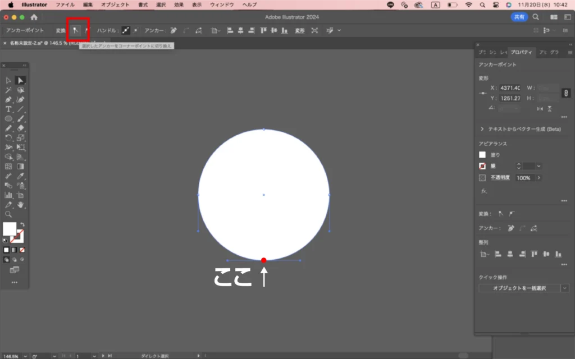
Task: Click the 共有 share button
Action: point(518,17)
